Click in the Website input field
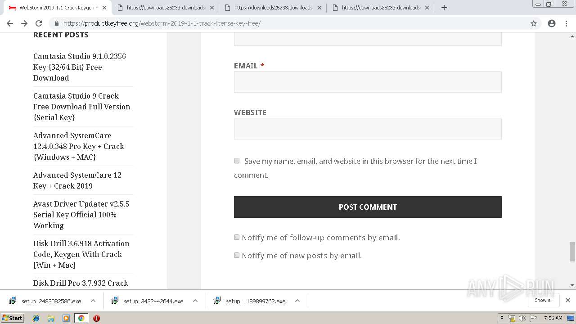 (x=368, y=129)
